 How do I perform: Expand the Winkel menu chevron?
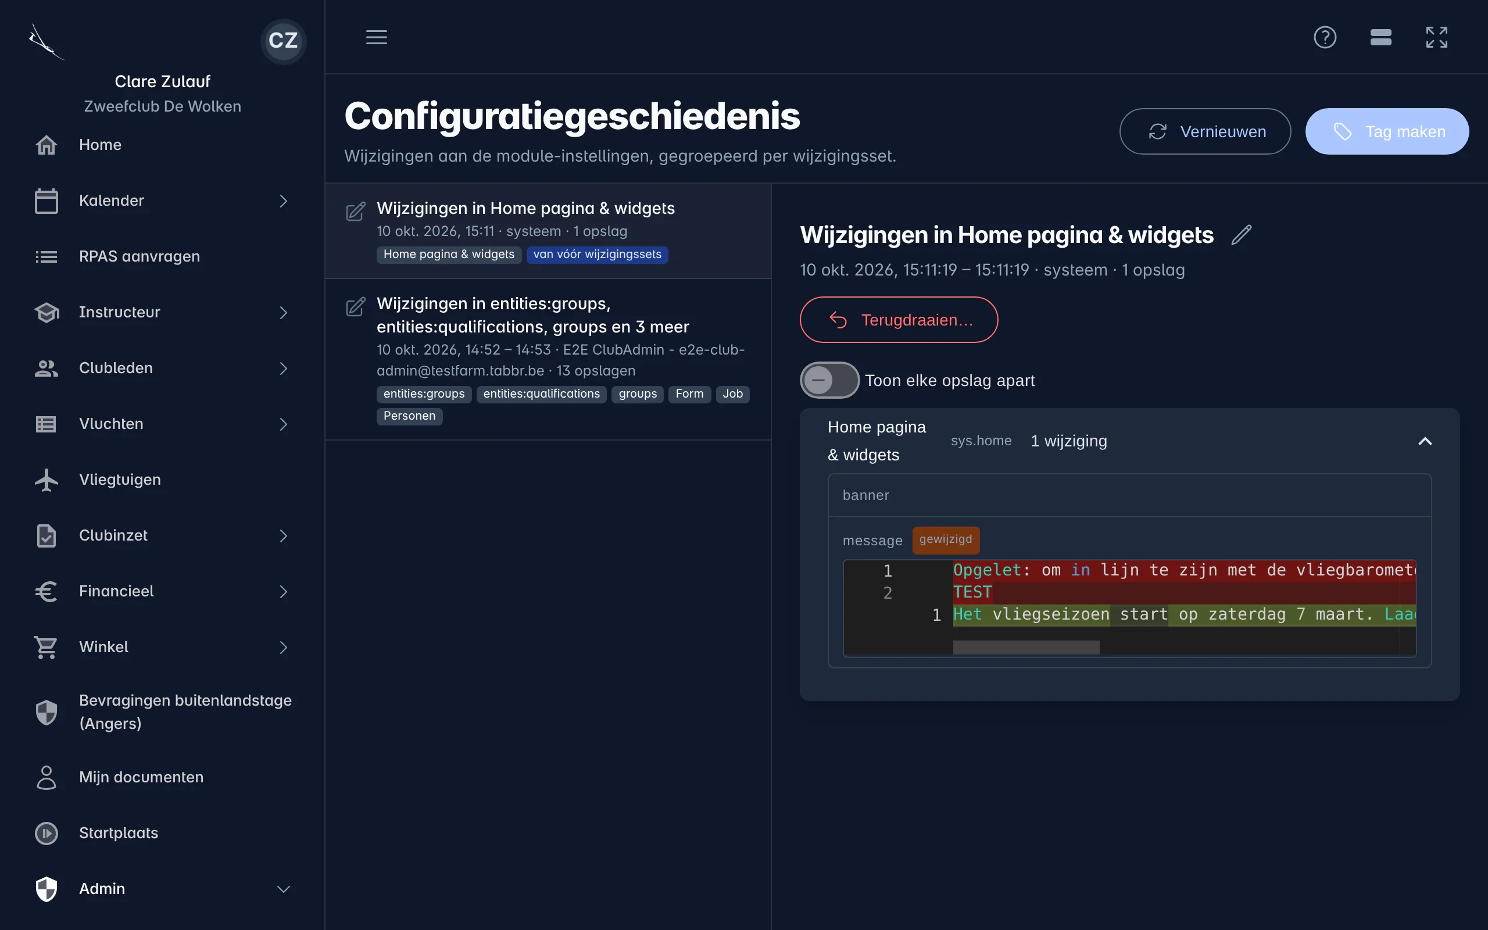tap(283, 648)
